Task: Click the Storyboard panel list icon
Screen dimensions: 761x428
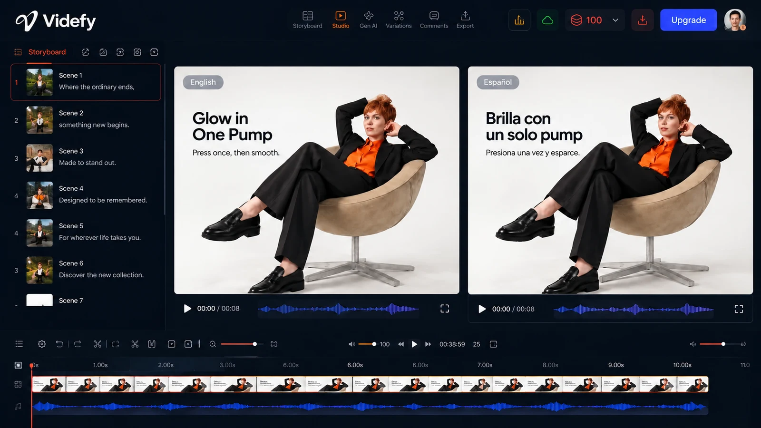Action: [x=18, y=52]
